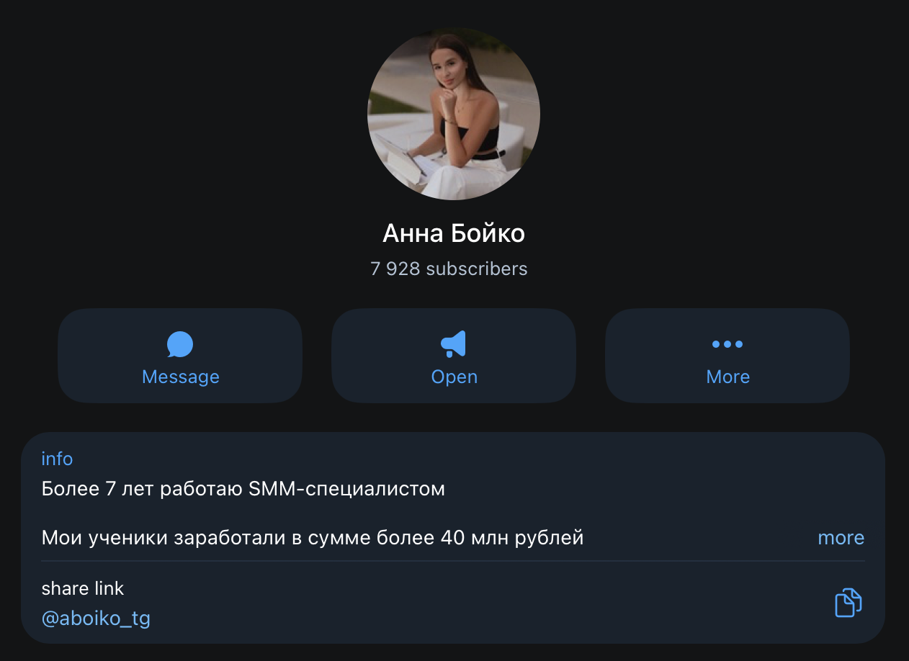This screenshot has height=661, width=909.
Task: Click the number "7 928" under the name
Action: pos(395,269)
